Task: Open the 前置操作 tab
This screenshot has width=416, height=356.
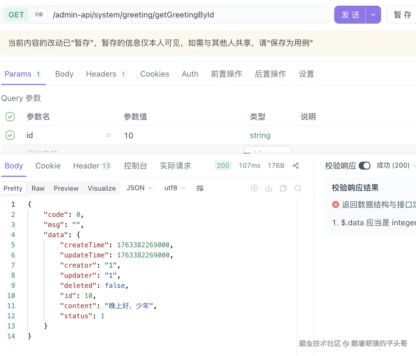Action: (227, 74)
